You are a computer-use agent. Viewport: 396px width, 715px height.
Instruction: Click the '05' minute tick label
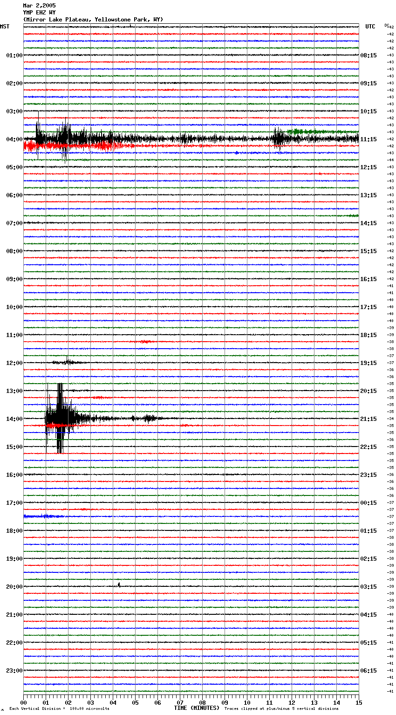click(135, 702)
